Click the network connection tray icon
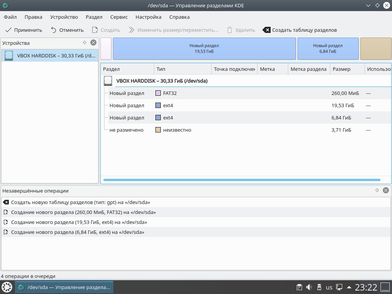 coord(339,287)
